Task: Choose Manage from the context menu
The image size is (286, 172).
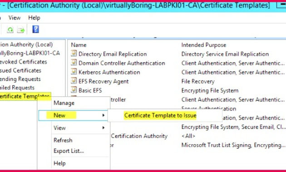Action: [64, 103]
